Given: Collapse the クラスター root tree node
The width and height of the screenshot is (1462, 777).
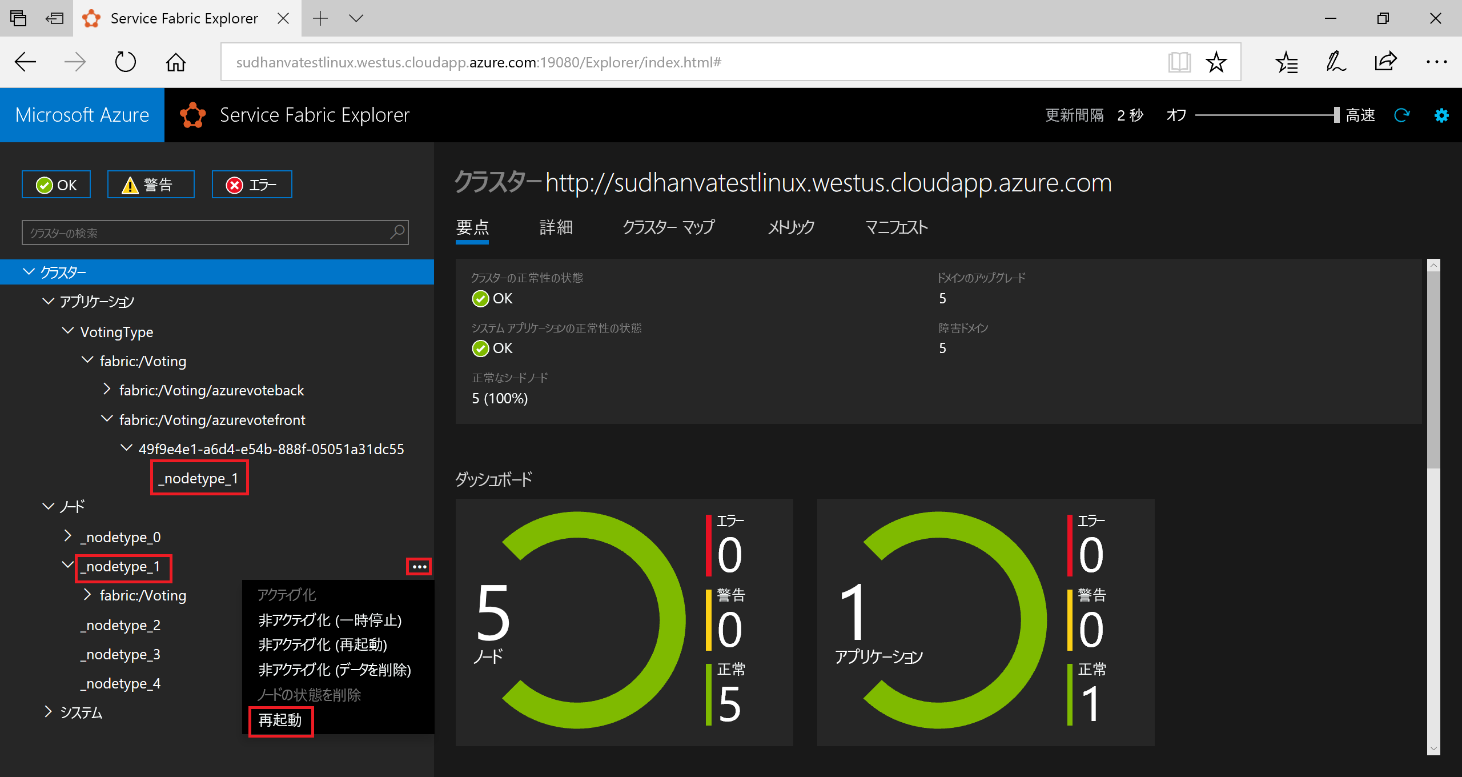Looking at the screenshot, I should click(29, 271).
